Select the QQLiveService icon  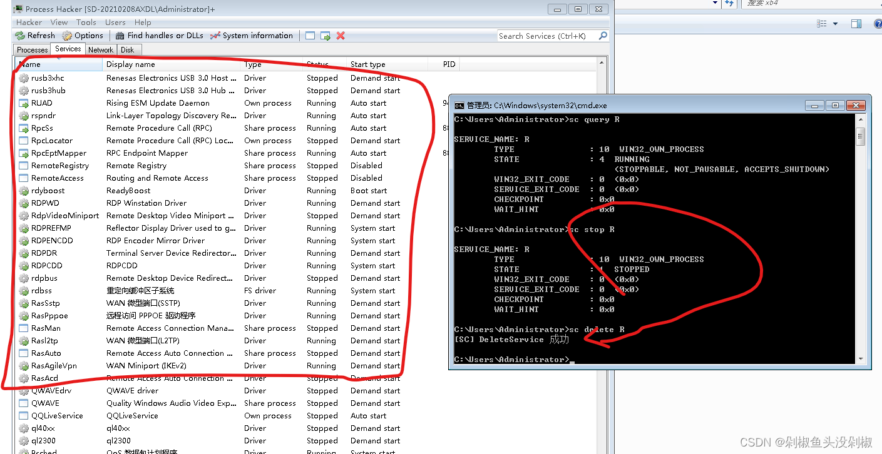[24, 416]
